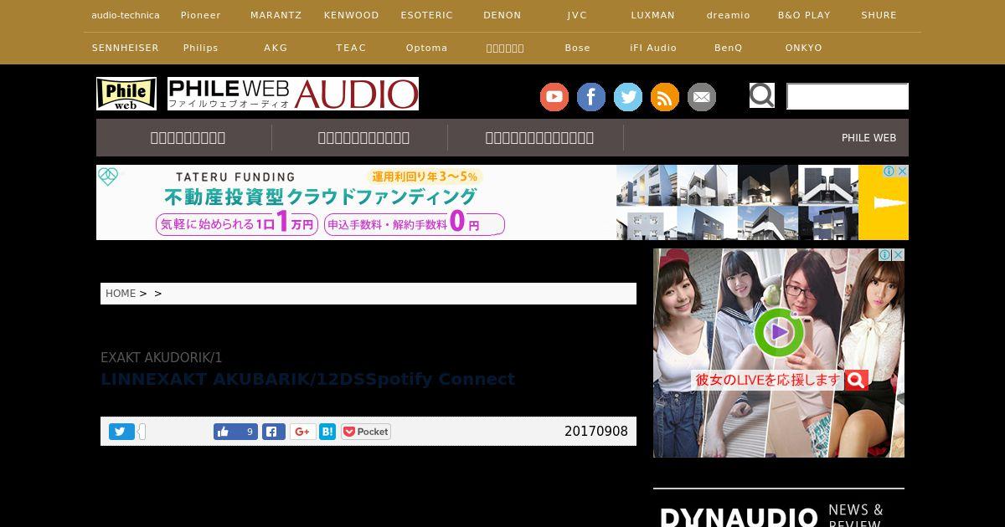Go to PHILE WEB from navigation bar

868,138
